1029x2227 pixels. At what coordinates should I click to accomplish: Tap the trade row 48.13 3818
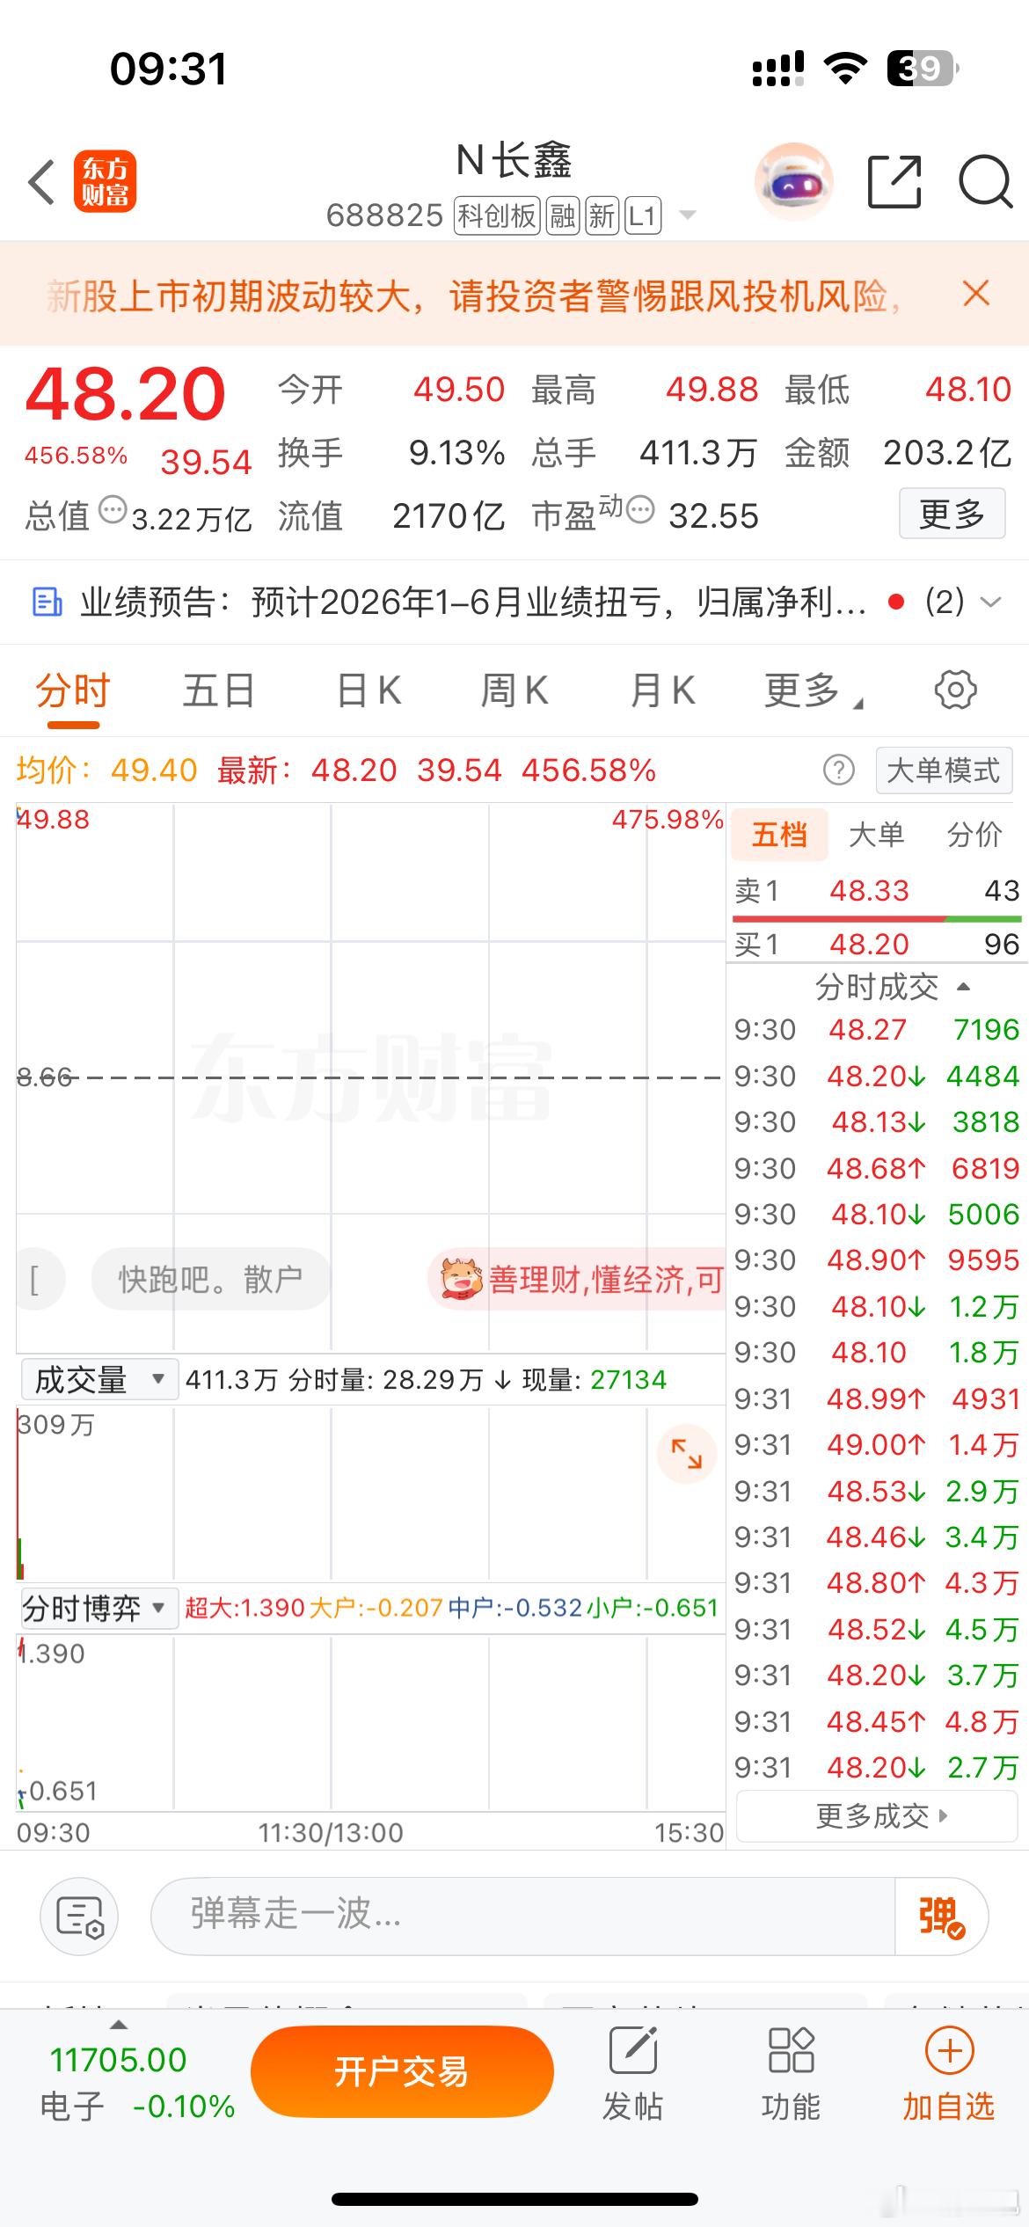click(x=877, y=1122)
